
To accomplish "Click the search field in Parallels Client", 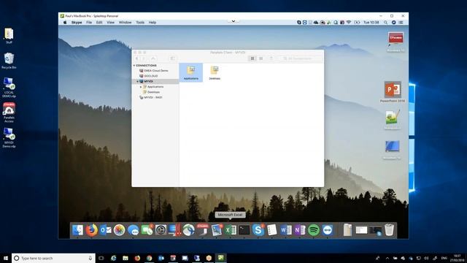I will click(300, 58).
